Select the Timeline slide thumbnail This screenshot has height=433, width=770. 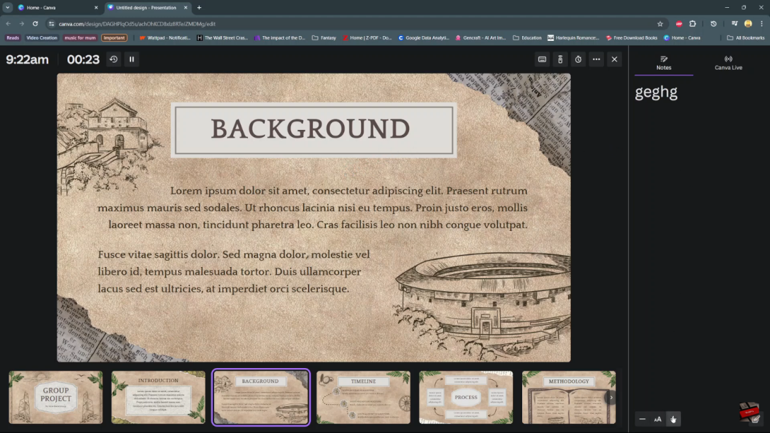tap(363, 398)
